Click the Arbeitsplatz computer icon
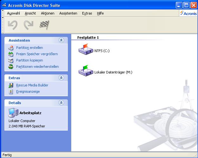198x158 pixels. (13, 113)
